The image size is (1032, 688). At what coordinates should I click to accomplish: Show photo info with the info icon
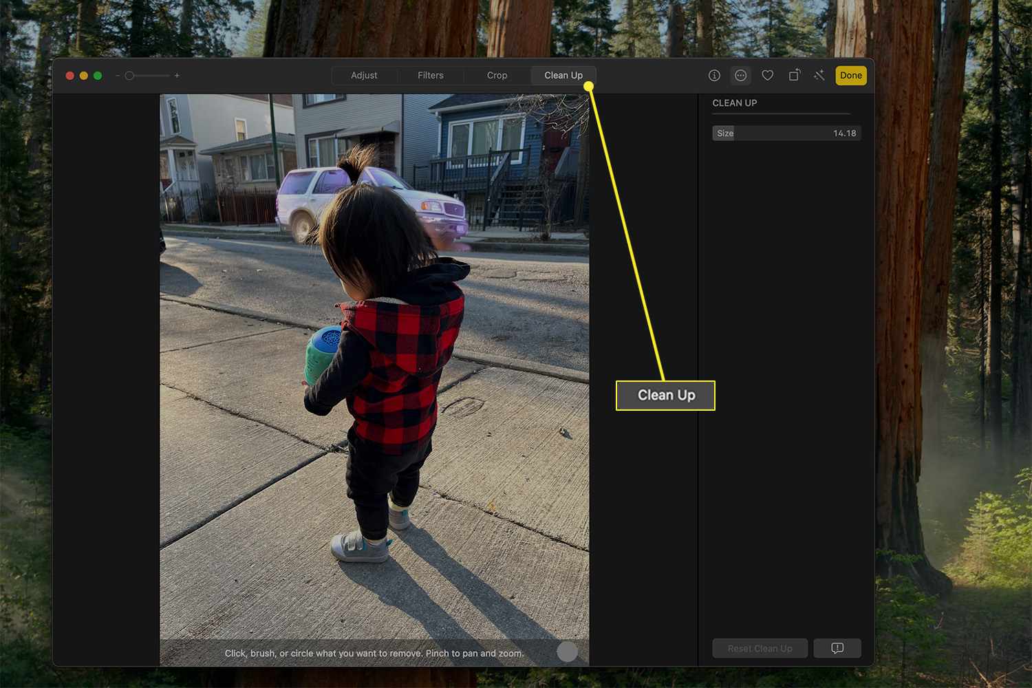pyautogui.click(x=714, y=76)
